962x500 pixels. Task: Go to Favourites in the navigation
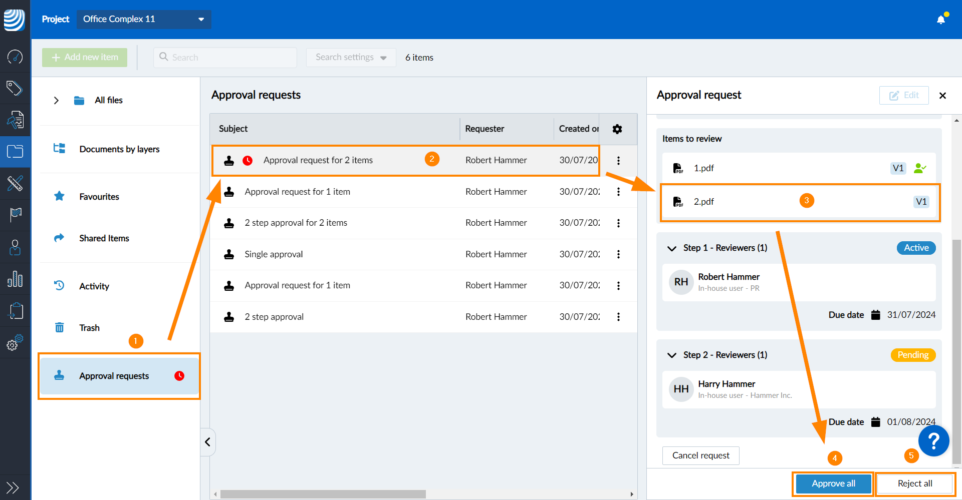(99, 197)
